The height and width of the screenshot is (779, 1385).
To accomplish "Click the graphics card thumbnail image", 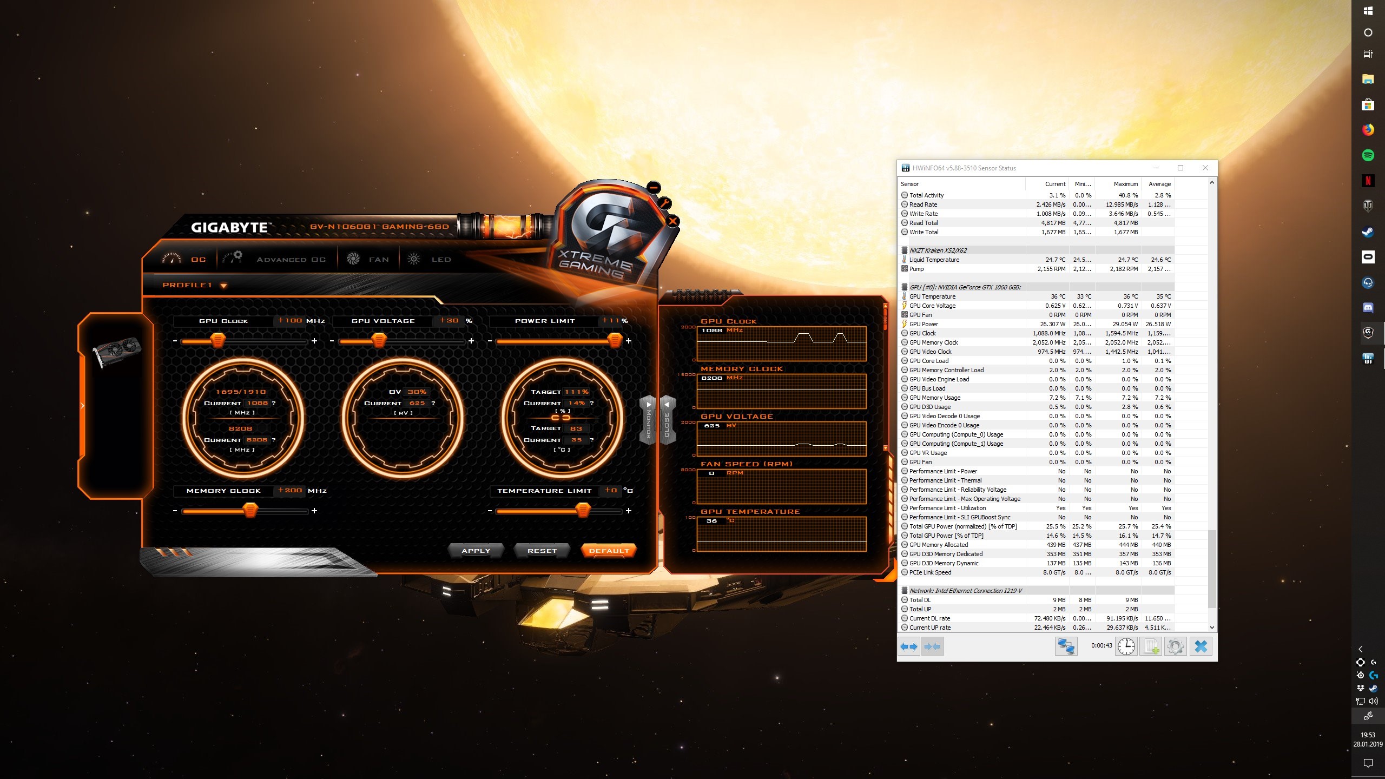I will click(116, 352).
